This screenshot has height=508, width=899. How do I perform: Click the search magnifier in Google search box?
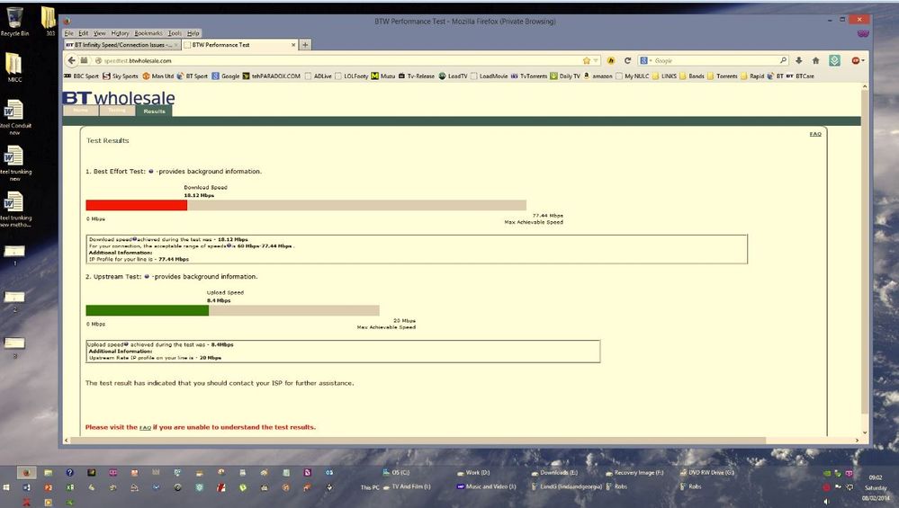tap(783, 60)
